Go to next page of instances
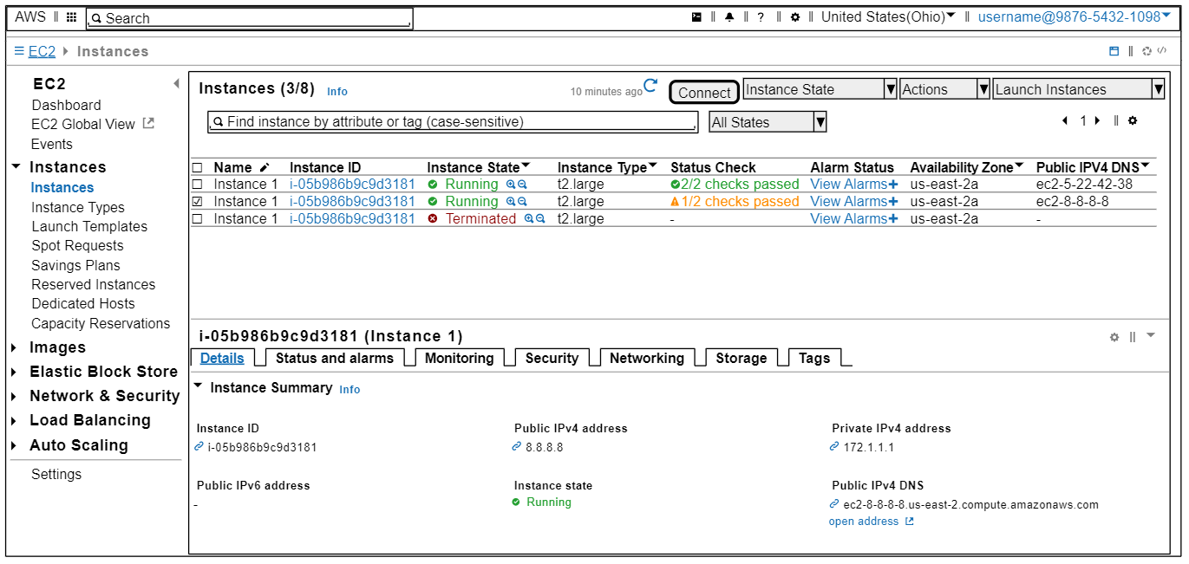 pyautogui.click(x=1097, y=121)
